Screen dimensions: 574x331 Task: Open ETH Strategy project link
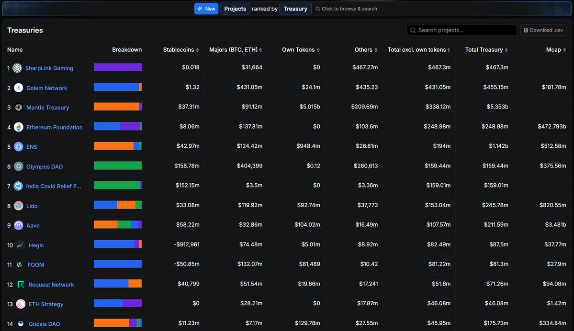tap(46, 304)
